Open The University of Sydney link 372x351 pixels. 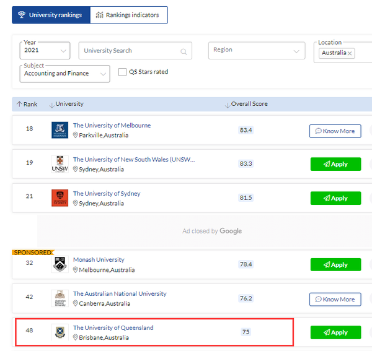pyautogui.click(x=107, y=194)
